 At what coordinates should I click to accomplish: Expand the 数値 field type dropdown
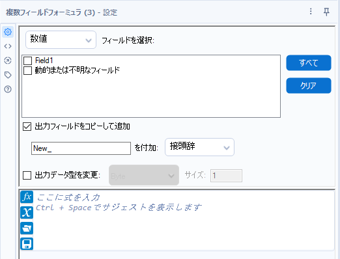click(61, 40)
